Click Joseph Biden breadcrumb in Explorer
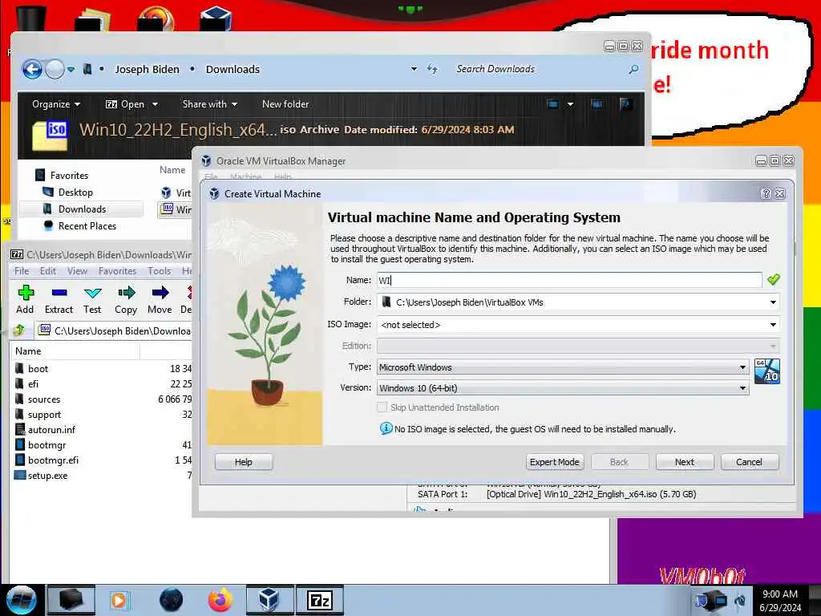Viewport: 821px width, 616px height. point(148,69)
